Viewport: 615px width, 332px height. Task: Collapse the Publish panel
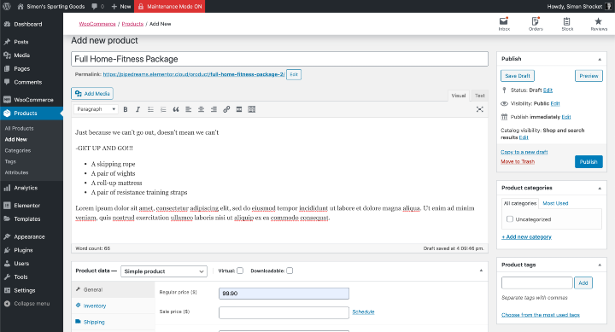tap(600, 59)
